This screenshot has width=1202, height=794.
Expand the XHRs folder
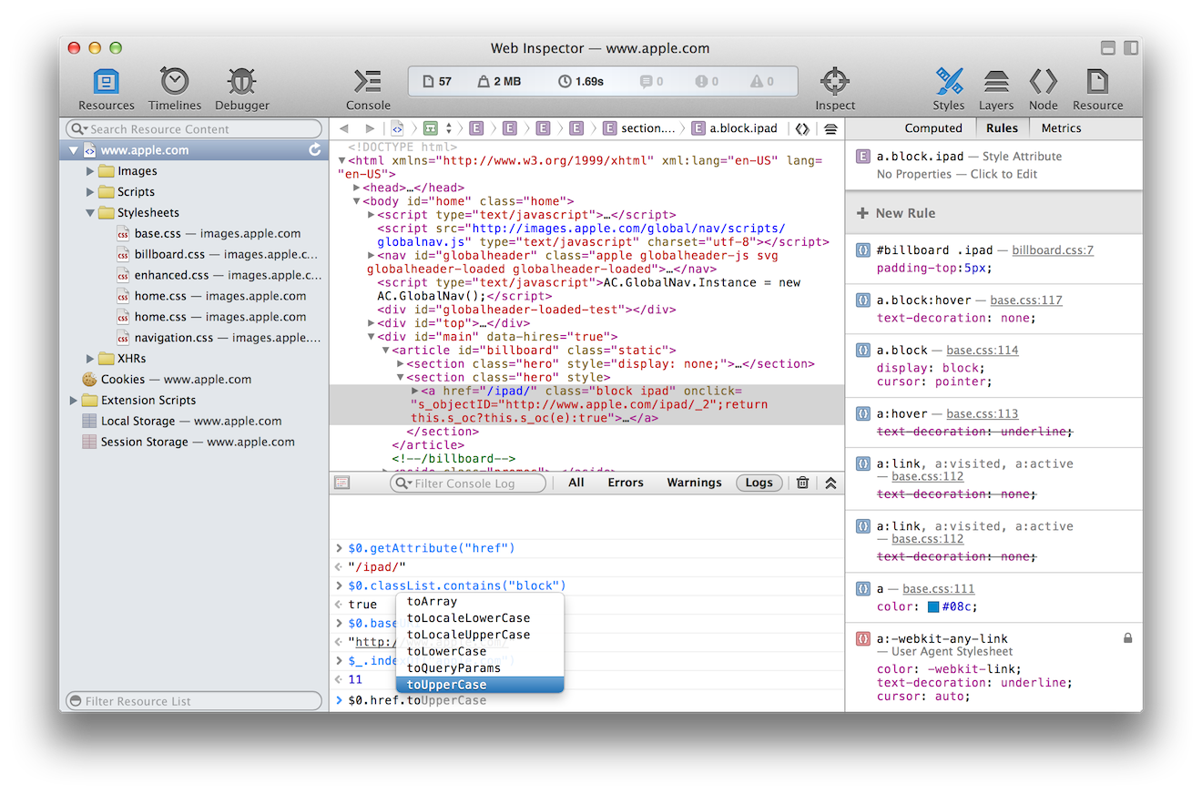point(88,358)
